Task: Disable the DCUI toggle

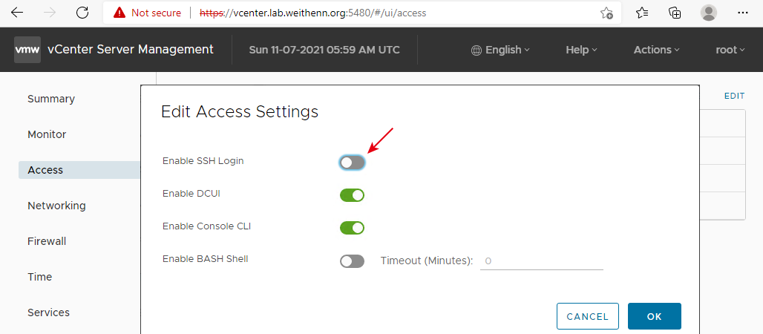Action: coord(352,195)
